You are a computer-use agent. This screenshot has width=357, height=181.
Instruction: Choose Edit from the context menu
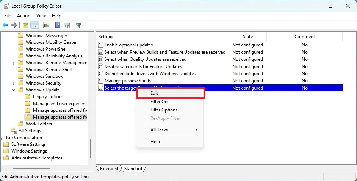(x=170, y=93)
